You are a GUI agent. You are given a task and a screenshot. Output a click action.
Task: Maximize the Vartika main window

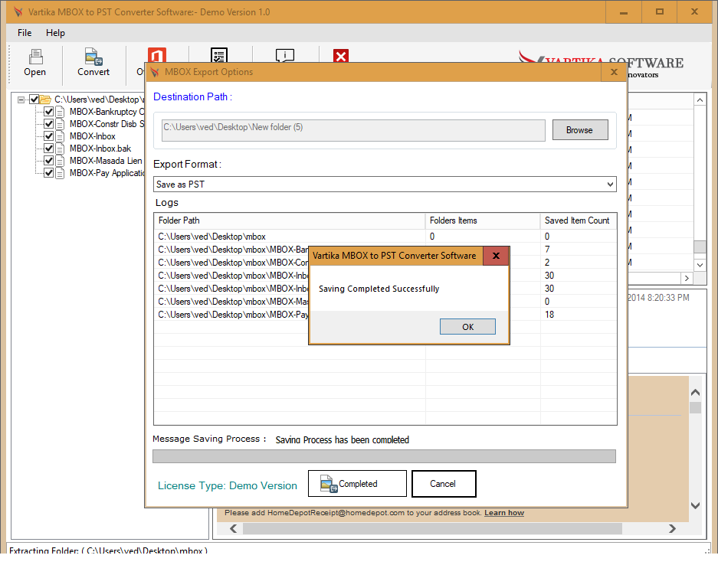coord(660,12)
